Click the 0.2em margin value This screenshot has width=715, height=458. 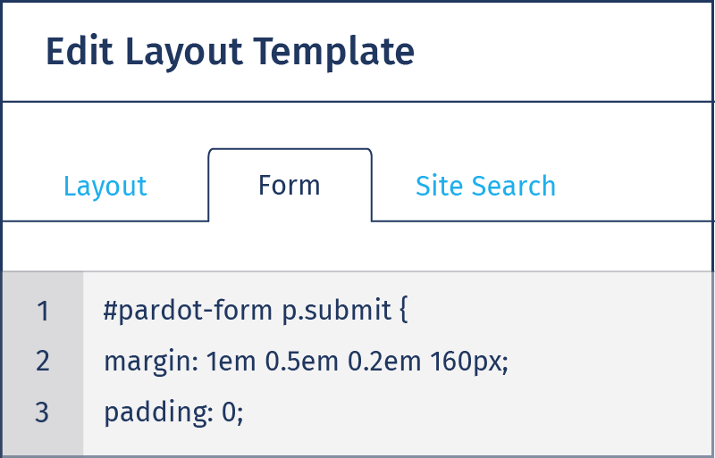click(384, 362)
